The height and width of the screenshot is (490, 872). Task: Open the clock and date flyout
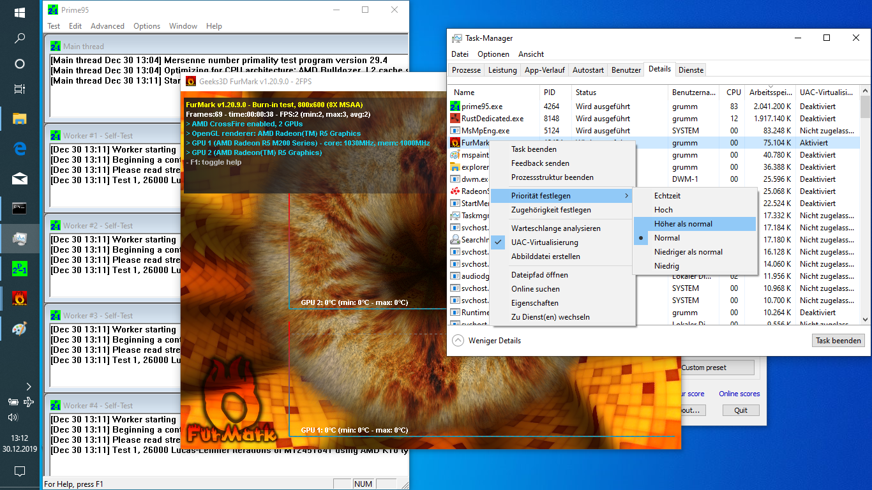(x=20, y=443)
